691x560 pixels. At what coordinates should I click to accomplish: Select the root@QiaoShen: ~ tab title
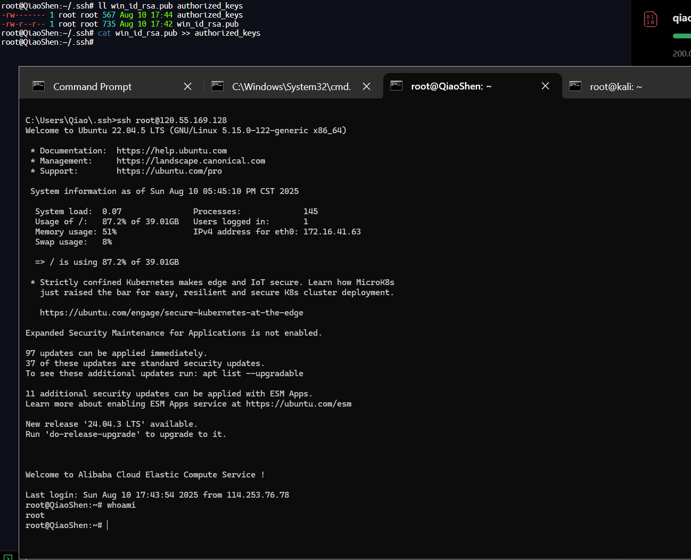[x=451, y=86]
